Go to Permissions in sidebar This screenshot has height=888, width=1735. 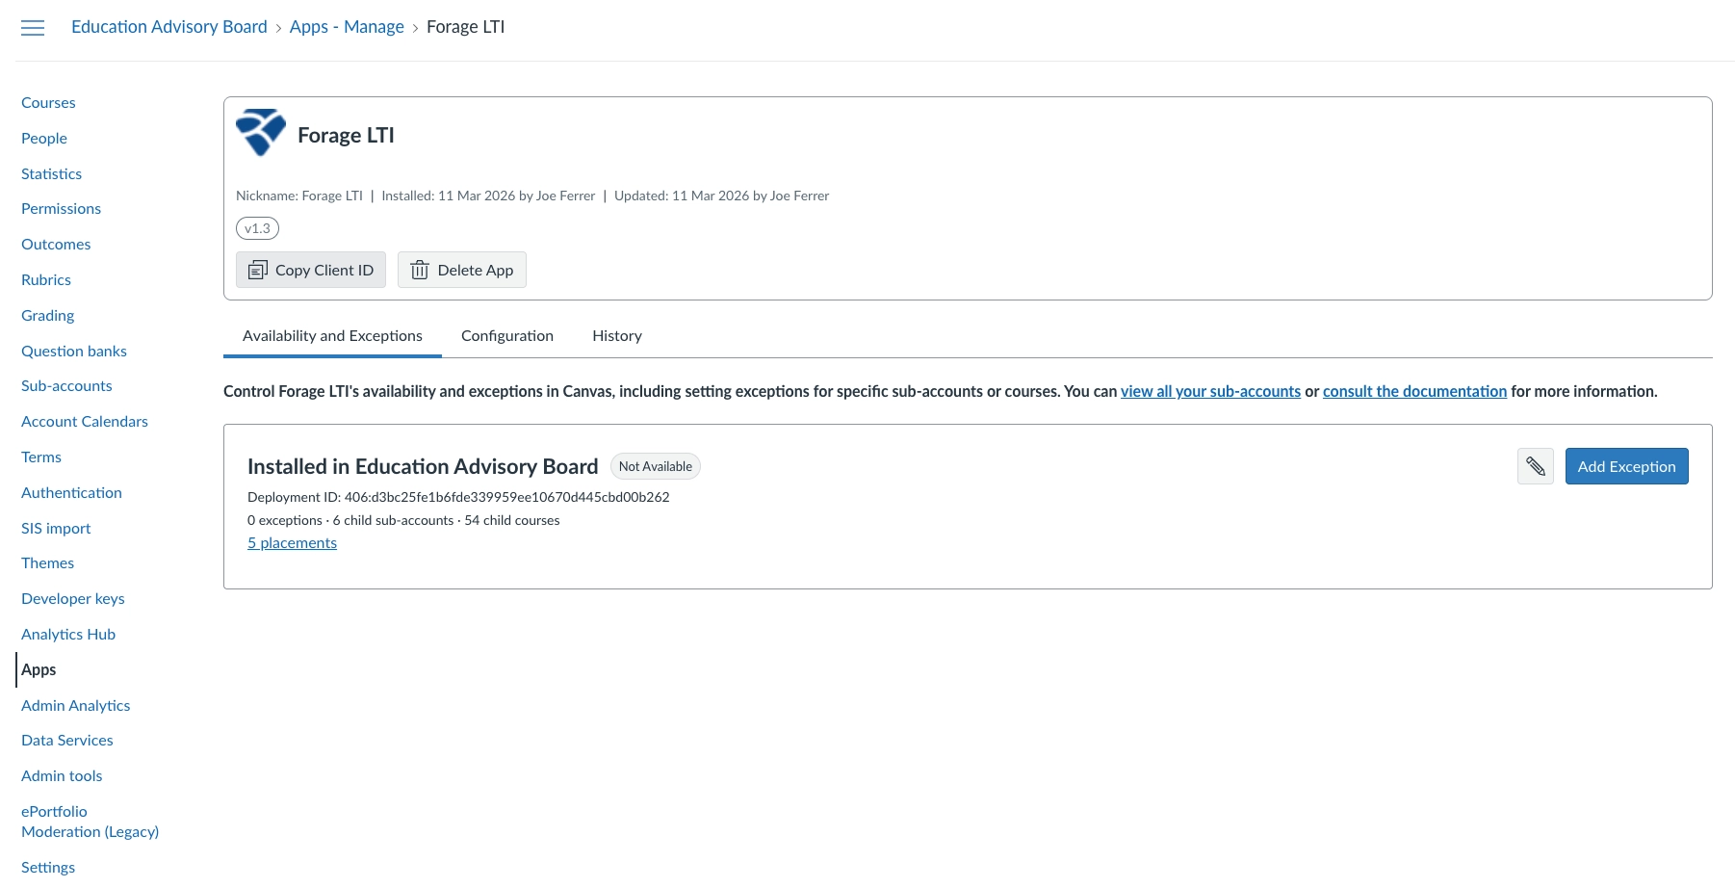(61, 208)
